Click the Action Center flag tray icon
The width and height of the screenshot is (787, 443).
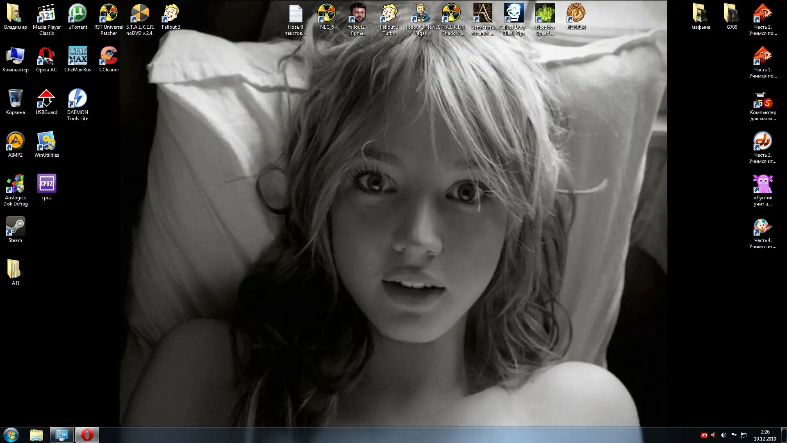[x=733, y=435]
